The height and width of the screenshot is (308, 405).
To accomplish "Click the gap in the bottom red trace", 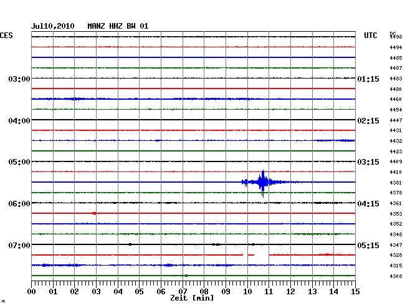I will [x=262, y=255].
